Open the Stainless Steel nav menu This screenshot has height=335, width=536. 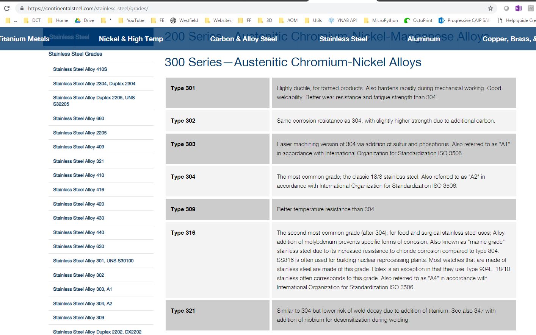[343, 39]
